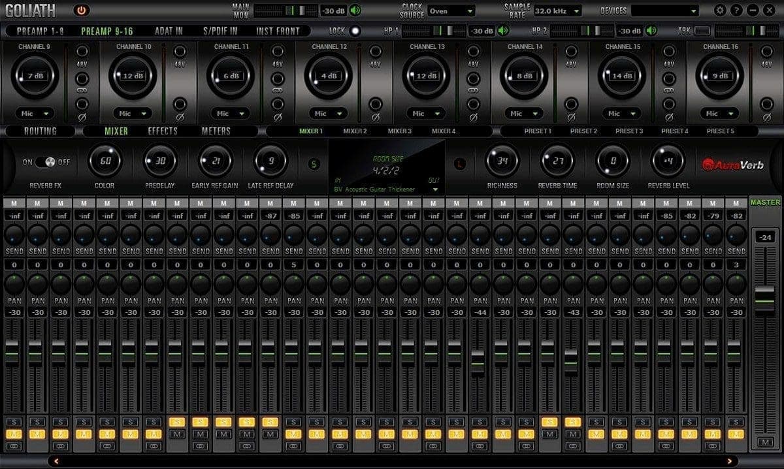Enable 48V phantom power on Channel 12
Screen dimensions: 784x469
click(x=376, y=52)
